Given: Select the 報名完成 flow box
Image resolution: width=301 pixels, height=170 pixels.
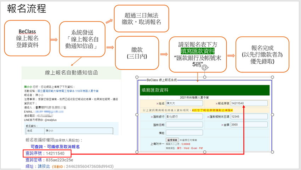Looking at the screenshot, I should [x=262, y=55].
